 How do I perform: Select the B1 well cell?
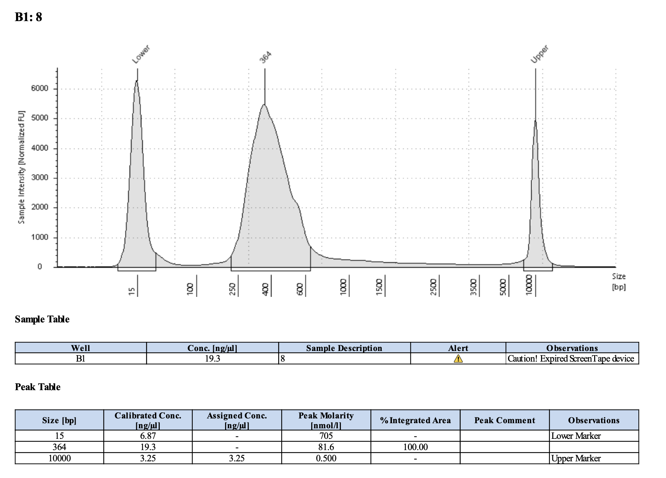[x=80, y=358]
